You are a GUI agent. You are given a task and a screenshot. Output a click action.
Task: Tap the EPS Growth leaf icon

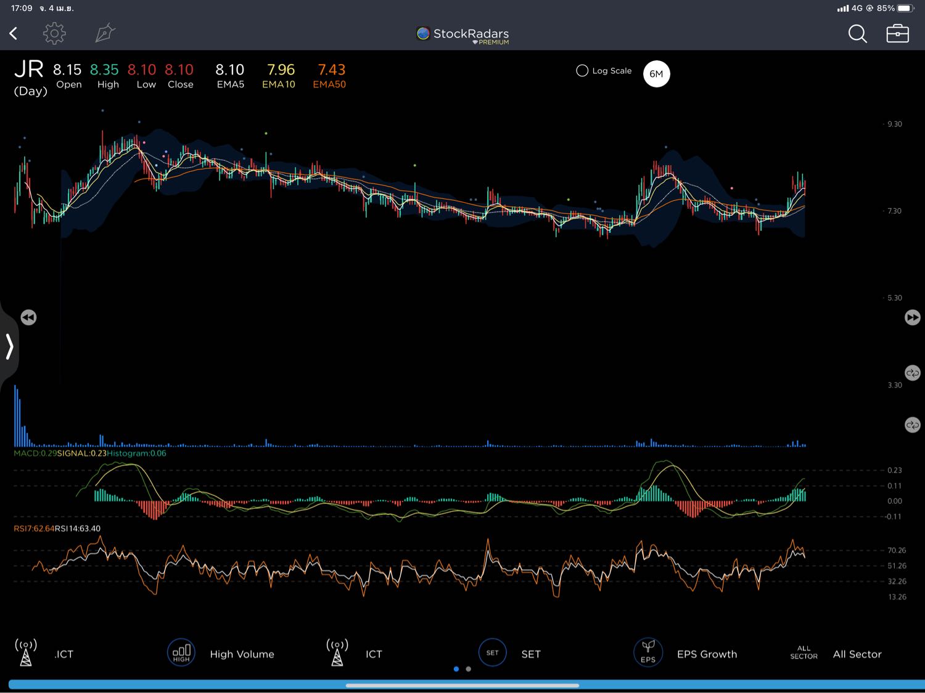coord(647,652)
